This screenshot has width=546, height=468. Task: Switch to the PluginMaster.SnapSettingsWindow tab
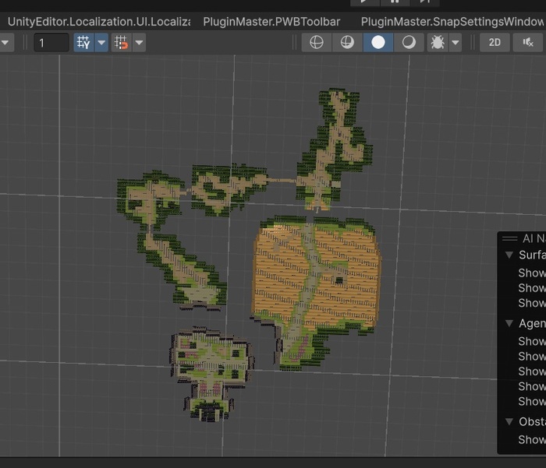click(x=452, y=22)
